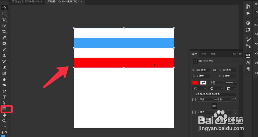Open the stroke alignment dropdown

pyautogui.click(x=199, y=88)
